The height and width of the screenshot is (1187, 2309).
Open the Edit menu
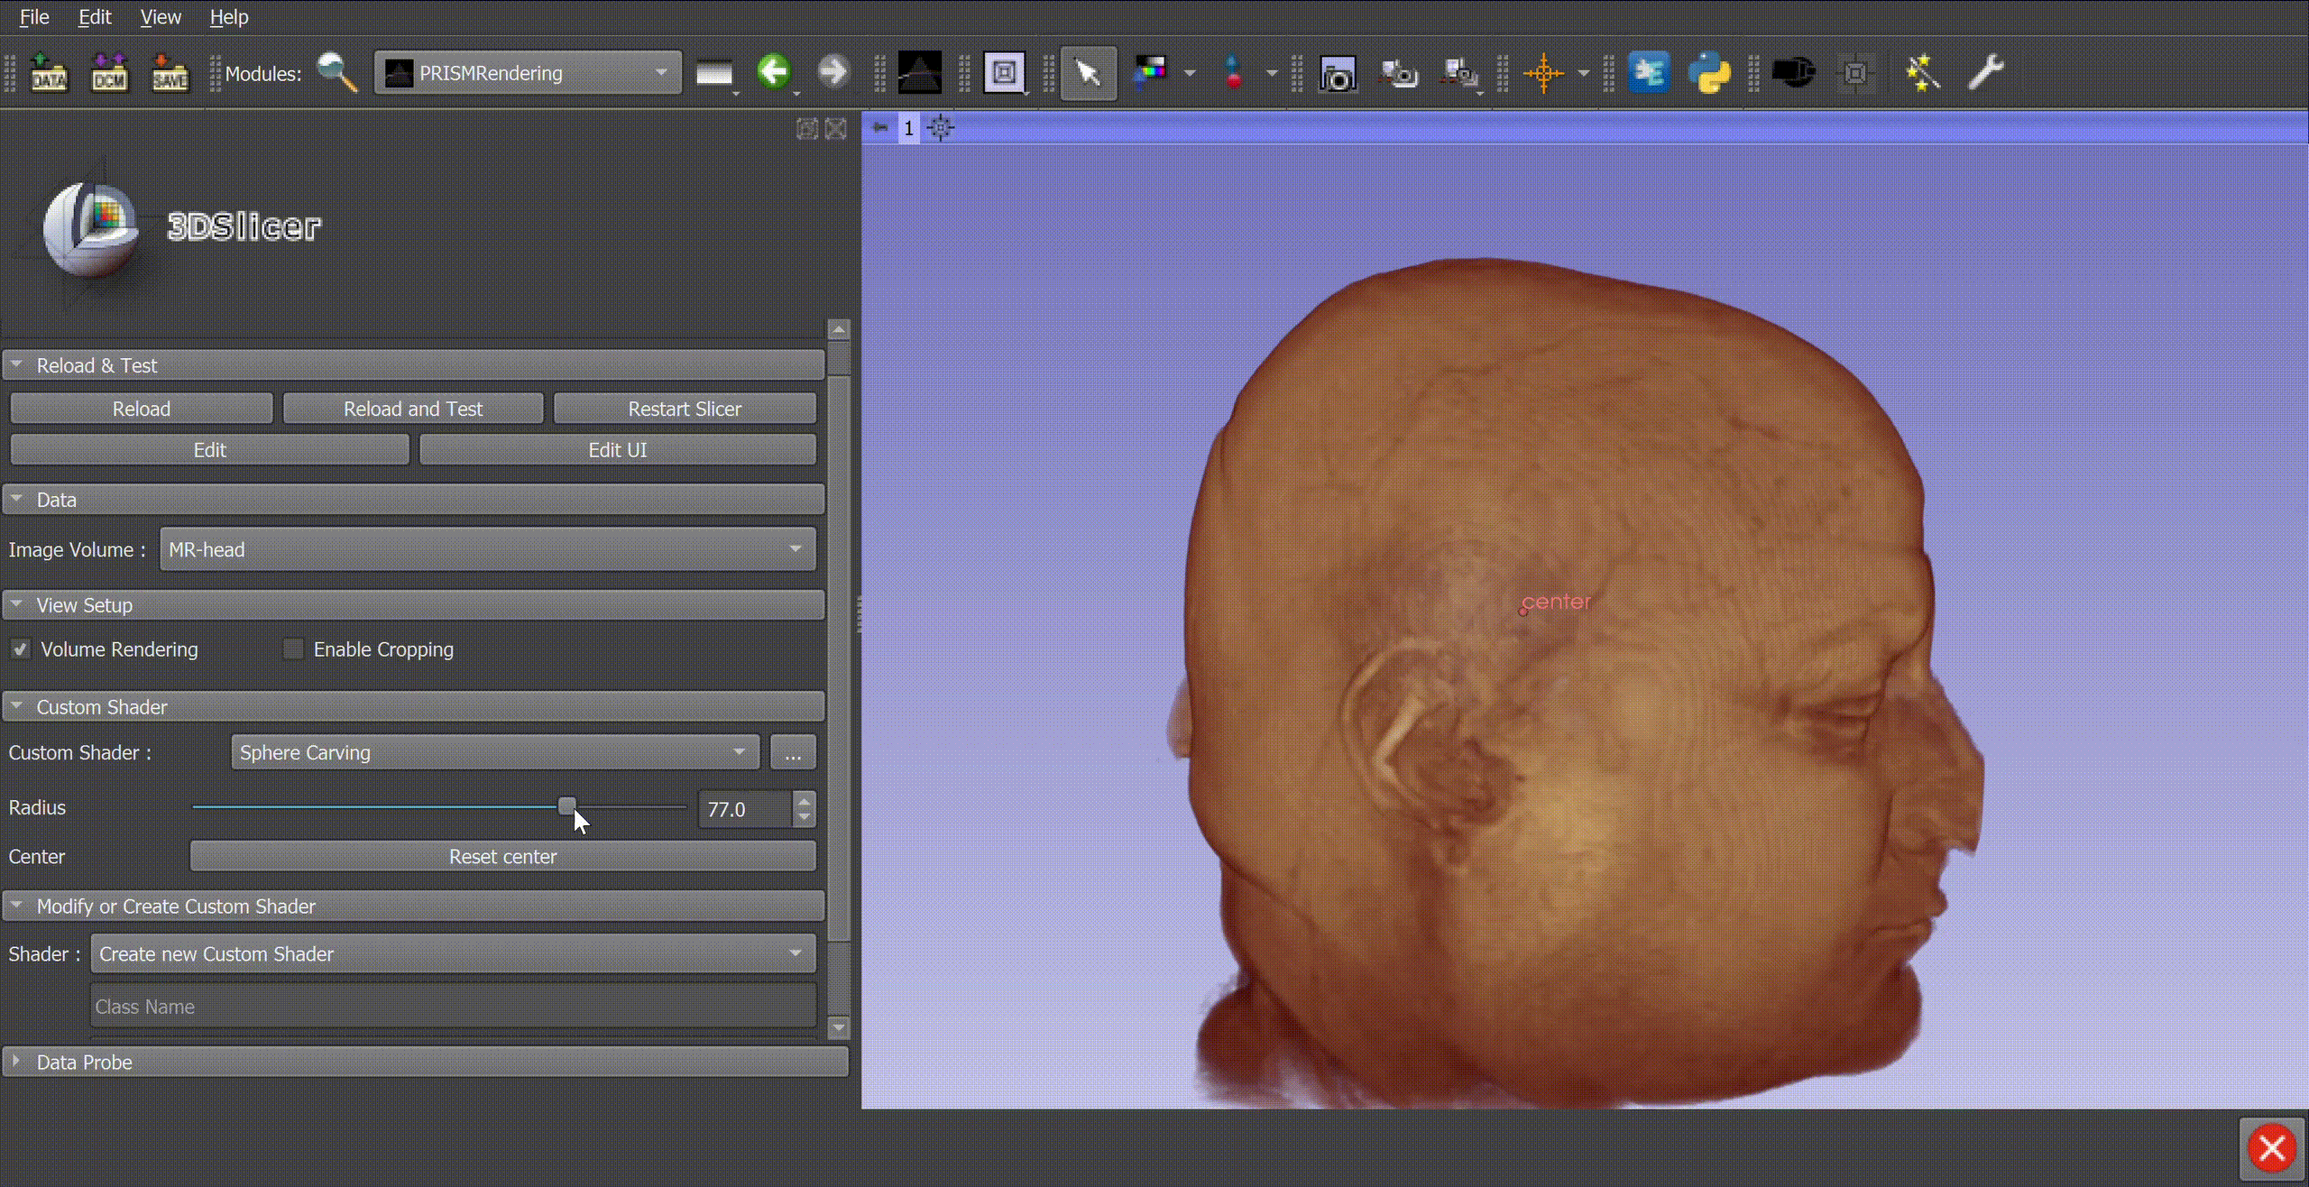[95, 17]
